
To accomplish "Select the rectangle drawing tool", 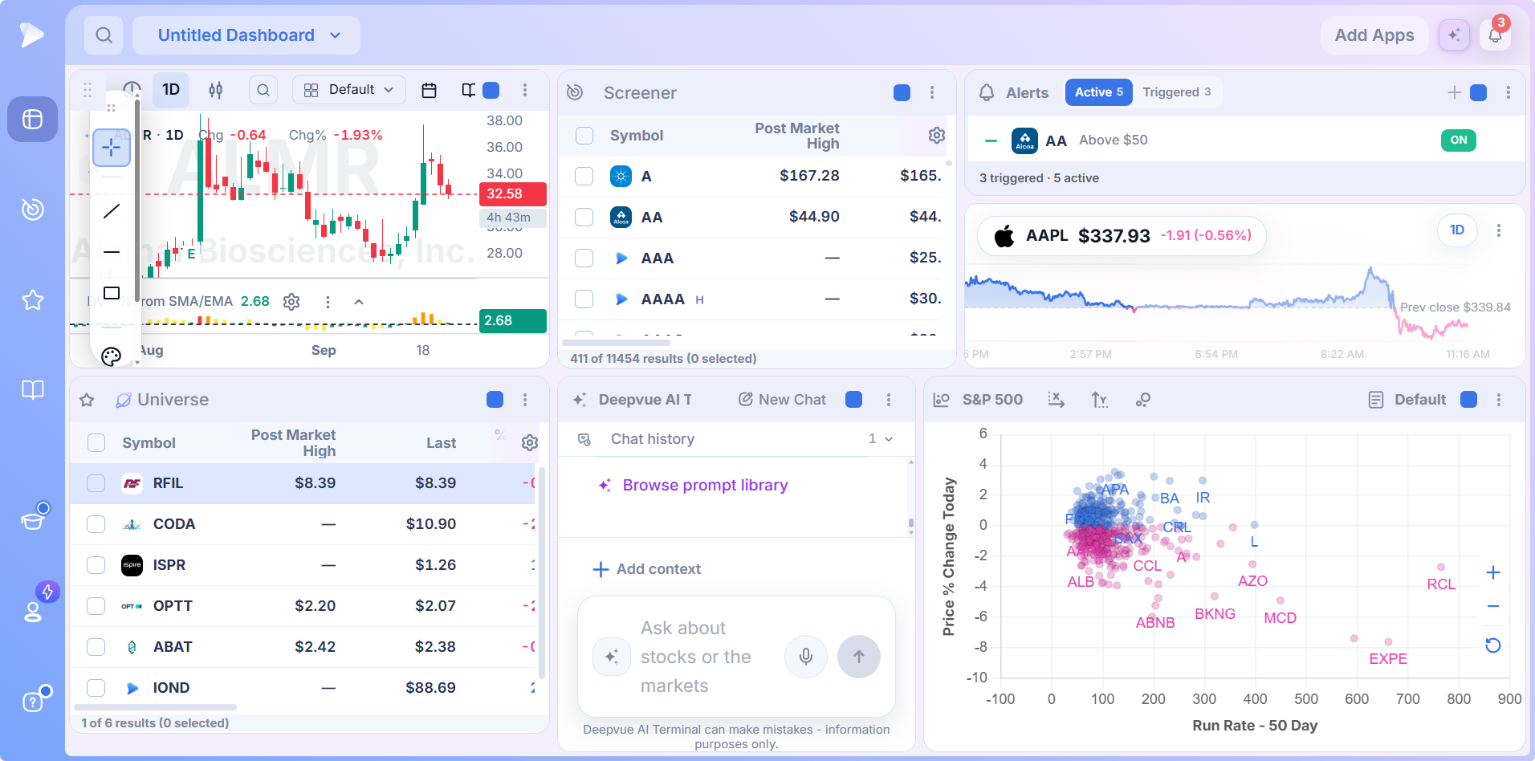I will coord(112,293).
